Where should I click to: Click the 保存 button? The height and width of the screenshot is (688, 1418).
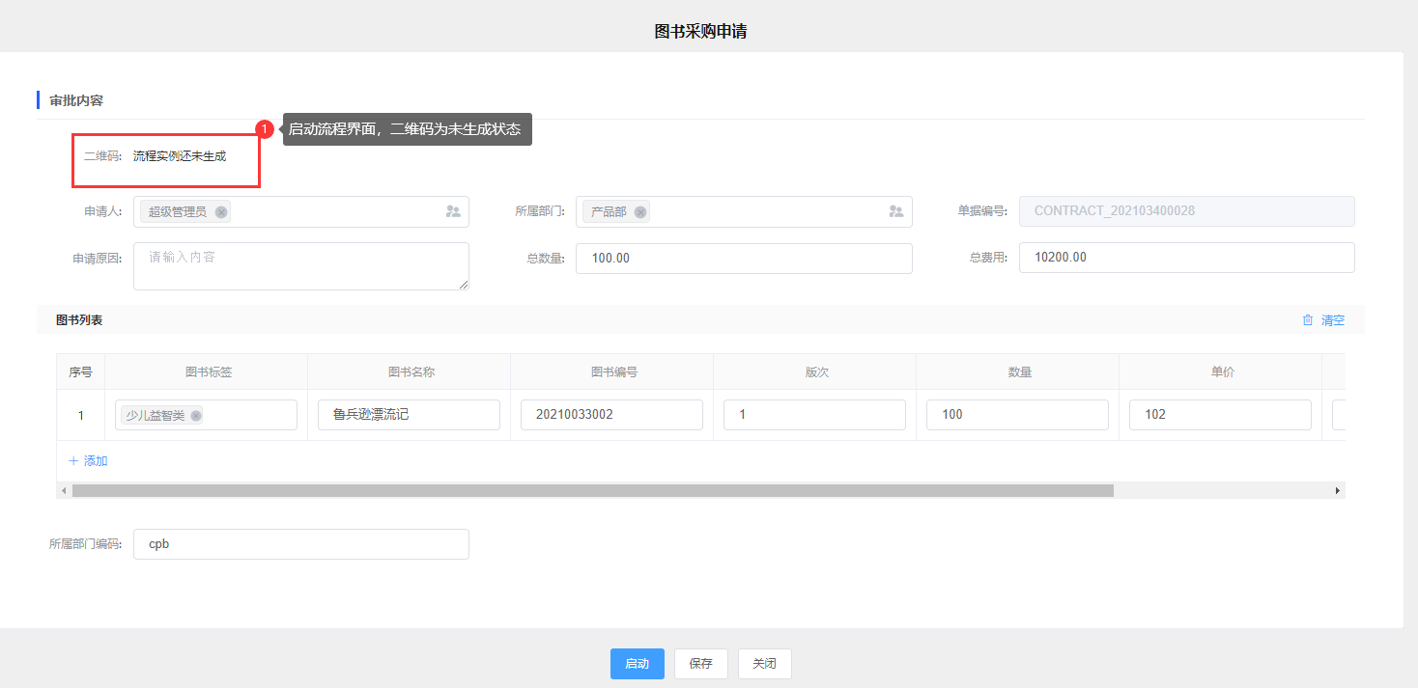[x=700, y=664]
